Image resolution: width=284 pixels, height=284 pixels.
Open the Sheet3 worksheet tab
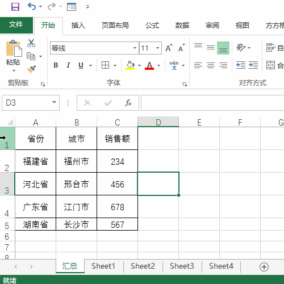[182, 266]
